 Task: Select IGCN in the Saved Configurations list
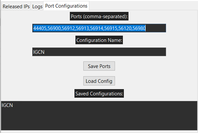point(7,105)
